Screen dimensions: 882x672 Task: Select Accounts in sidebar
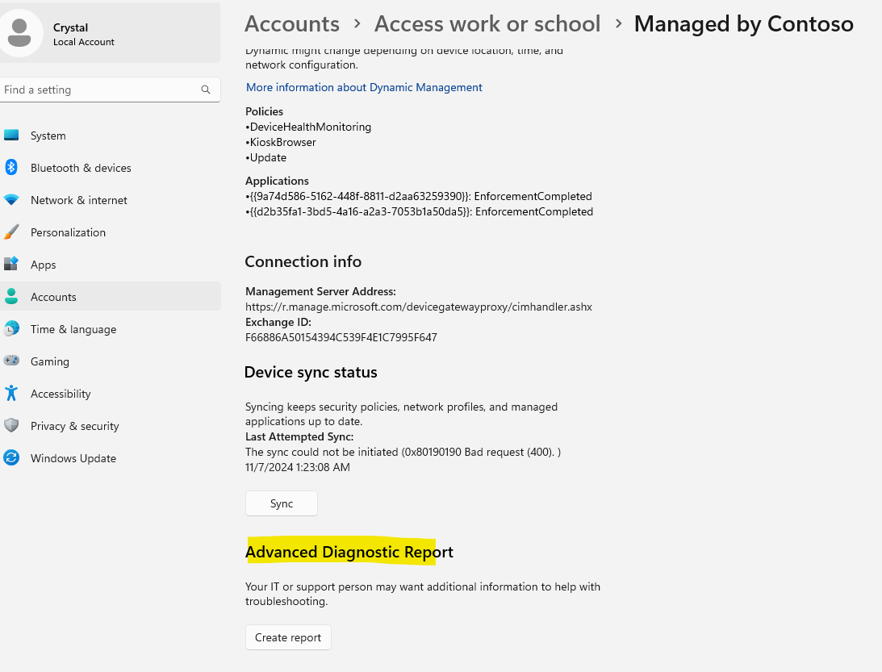coord(111,296)
